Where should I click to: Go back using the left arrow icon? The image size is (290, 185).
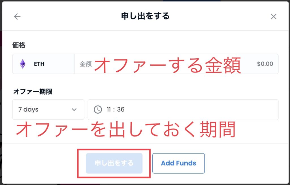(x=17, y=17)
